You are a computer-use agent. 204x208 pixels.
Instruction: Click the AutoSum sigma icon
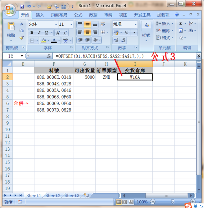[x=181, y=23]
